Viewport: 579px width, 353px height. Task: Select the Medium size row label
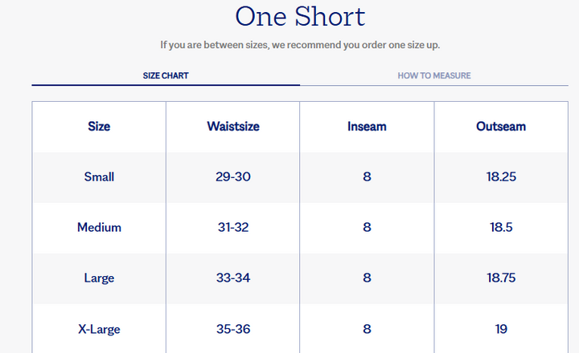point(99,227)
